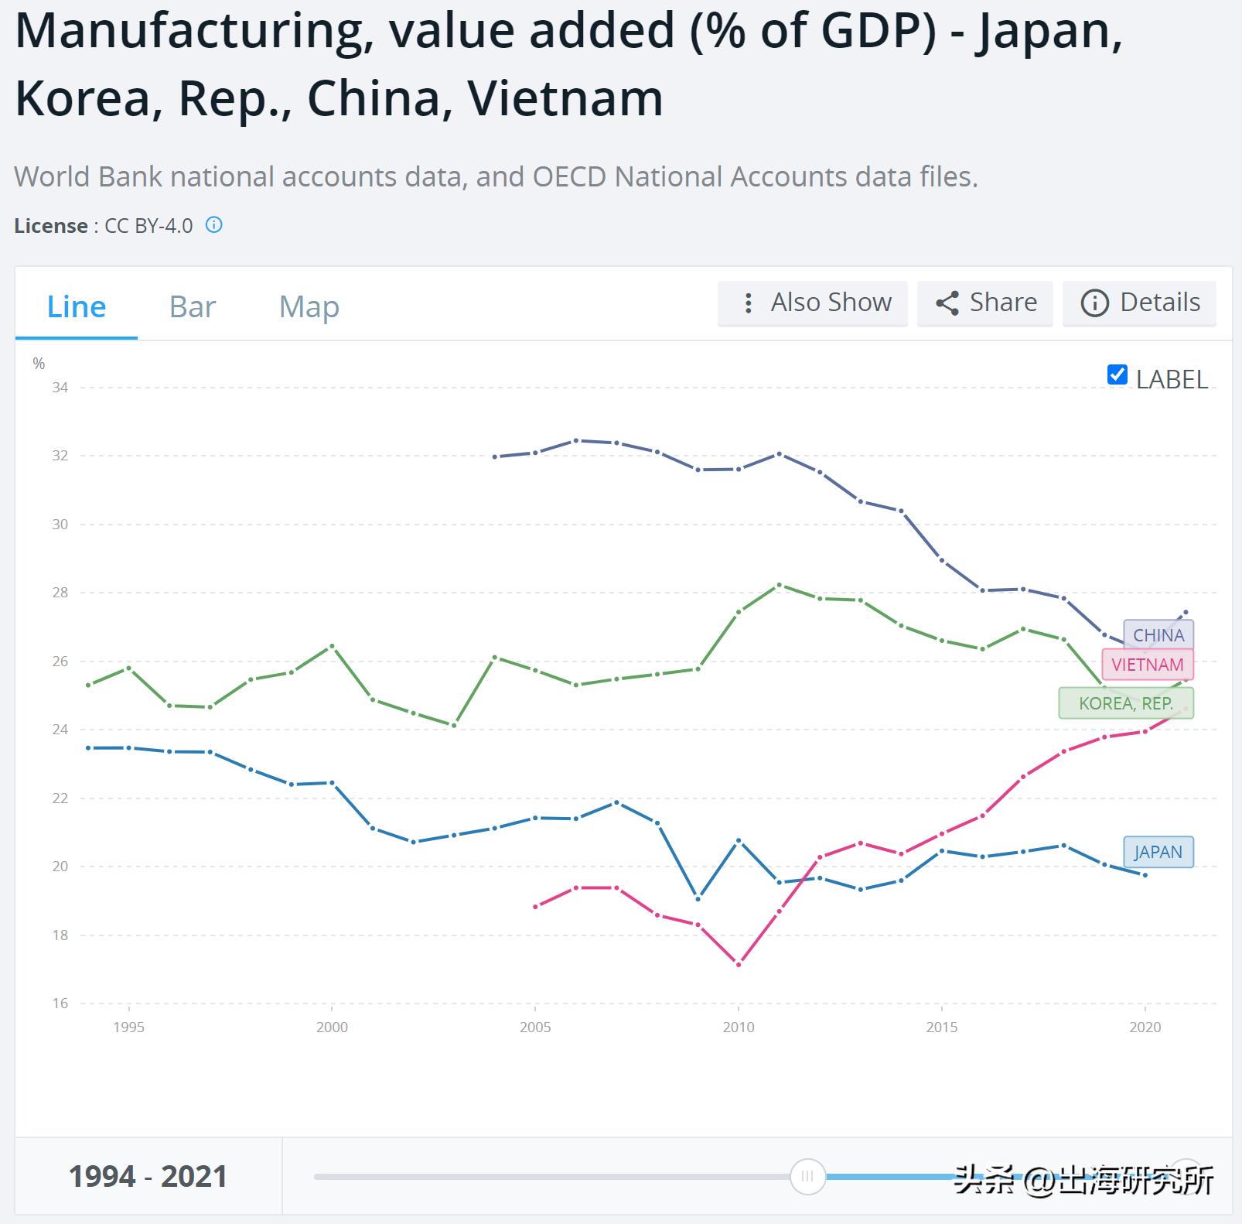The width and height of the screenshot is (1242, 1224).
Task: Click the license info circle icon
Action: (x=214, y=225)
